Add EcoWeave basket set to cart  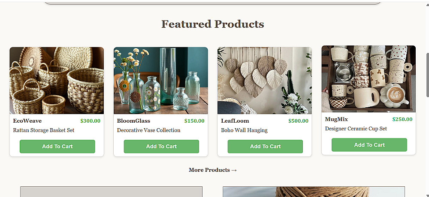57,146
